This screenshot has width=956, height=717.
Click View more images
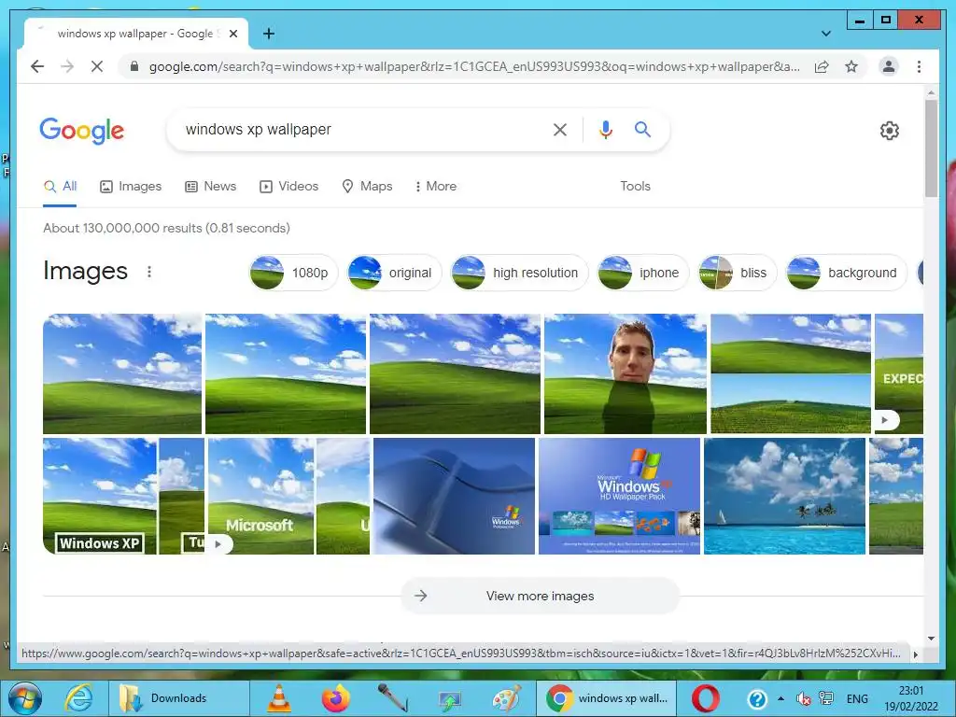click(x=541, y=596)
